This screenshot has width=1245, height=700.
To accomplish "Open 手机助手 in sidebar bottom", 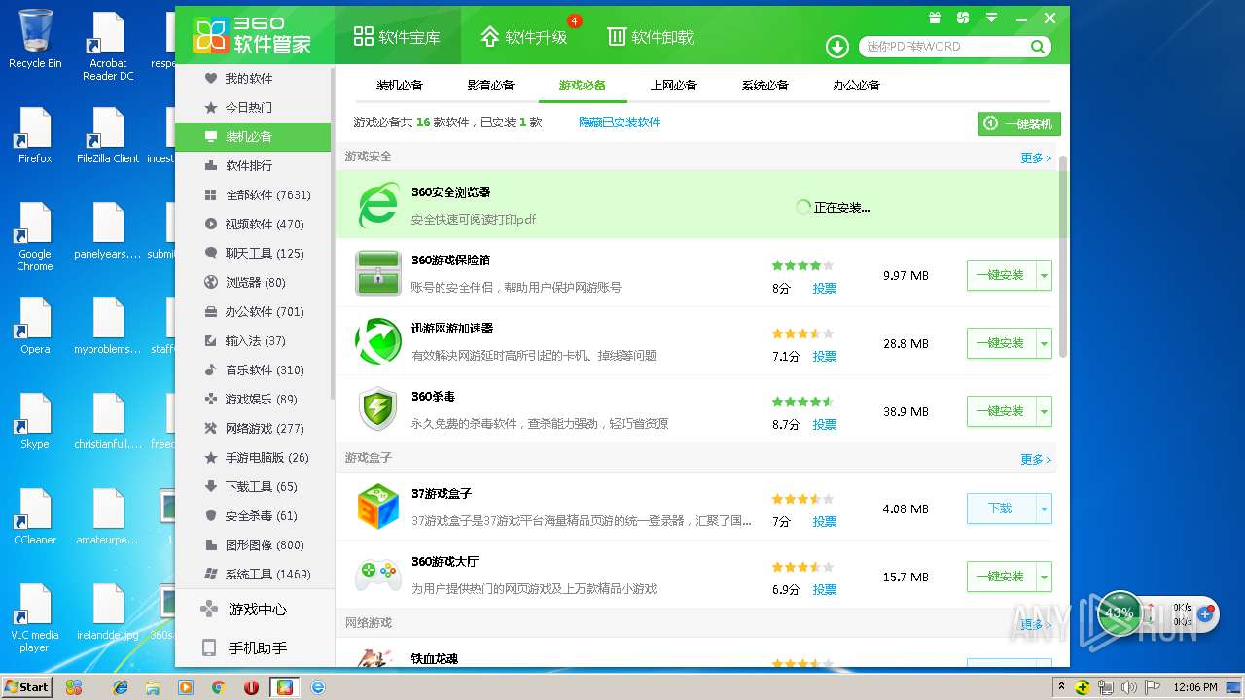I will pos(254,647).
